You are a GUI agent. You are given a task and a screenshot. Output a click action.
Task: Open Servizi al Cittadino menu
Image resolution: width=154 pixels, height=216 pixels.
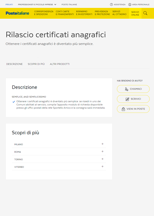[120, 13]
